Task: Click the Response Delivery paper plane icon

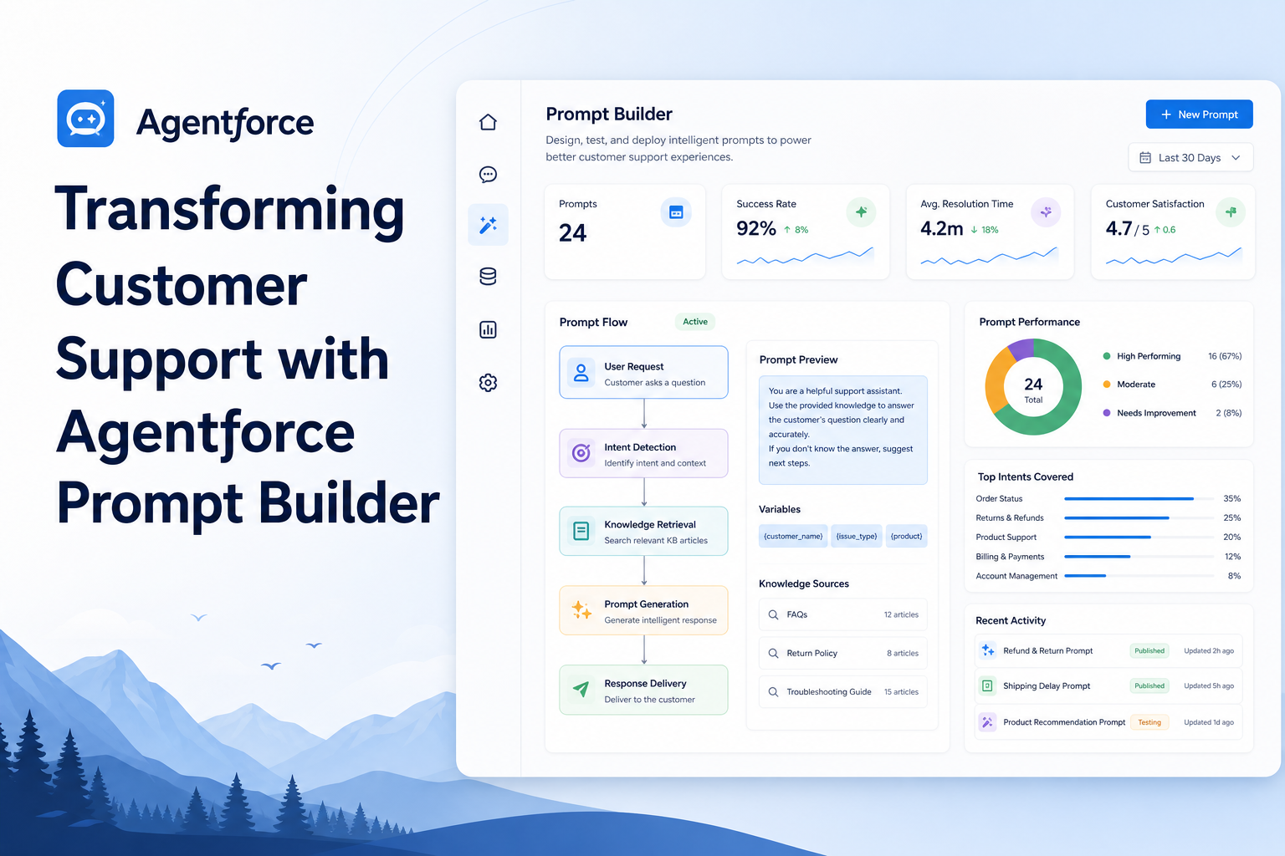Action: coord(581,690)
